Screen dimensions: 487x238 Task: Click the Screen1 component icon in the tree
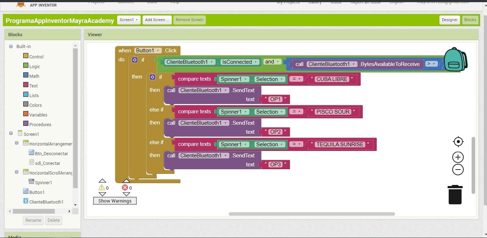coord(20,133)
